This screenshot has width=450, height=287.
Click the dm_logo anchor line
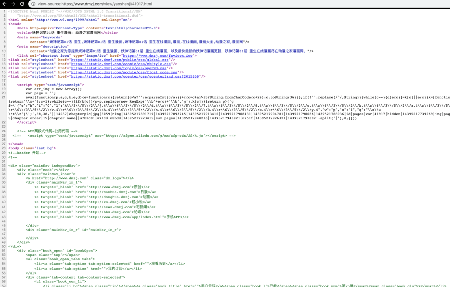point(80,178)
